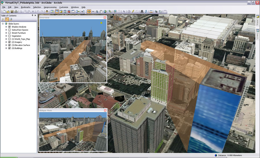Screen dimensions: 260x158
Task: Open the Edit menu
Action: tap(10, 7)
